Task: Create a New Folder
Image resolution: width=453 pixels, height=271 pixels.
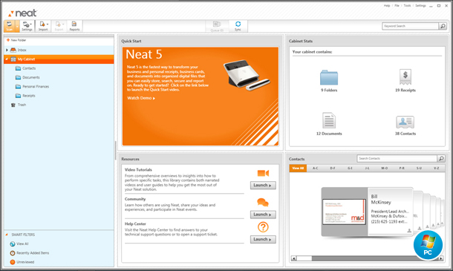Action: tap(16, 40)
